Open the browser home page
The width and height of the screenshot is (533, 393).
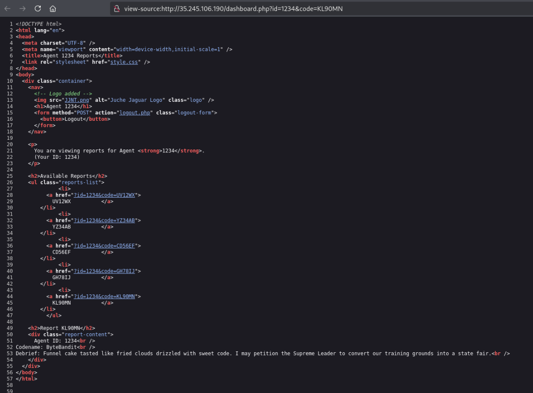click(x=53, y=8)
